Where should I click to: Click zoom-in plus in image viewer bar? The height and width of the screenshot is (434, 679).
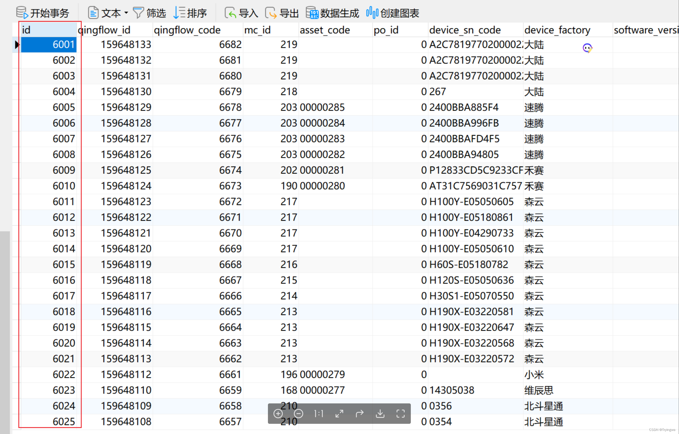point(278,413)
